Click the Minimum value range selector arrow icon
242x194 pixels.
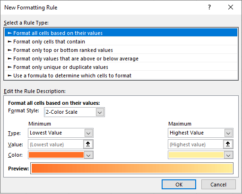tap(88, 144)
